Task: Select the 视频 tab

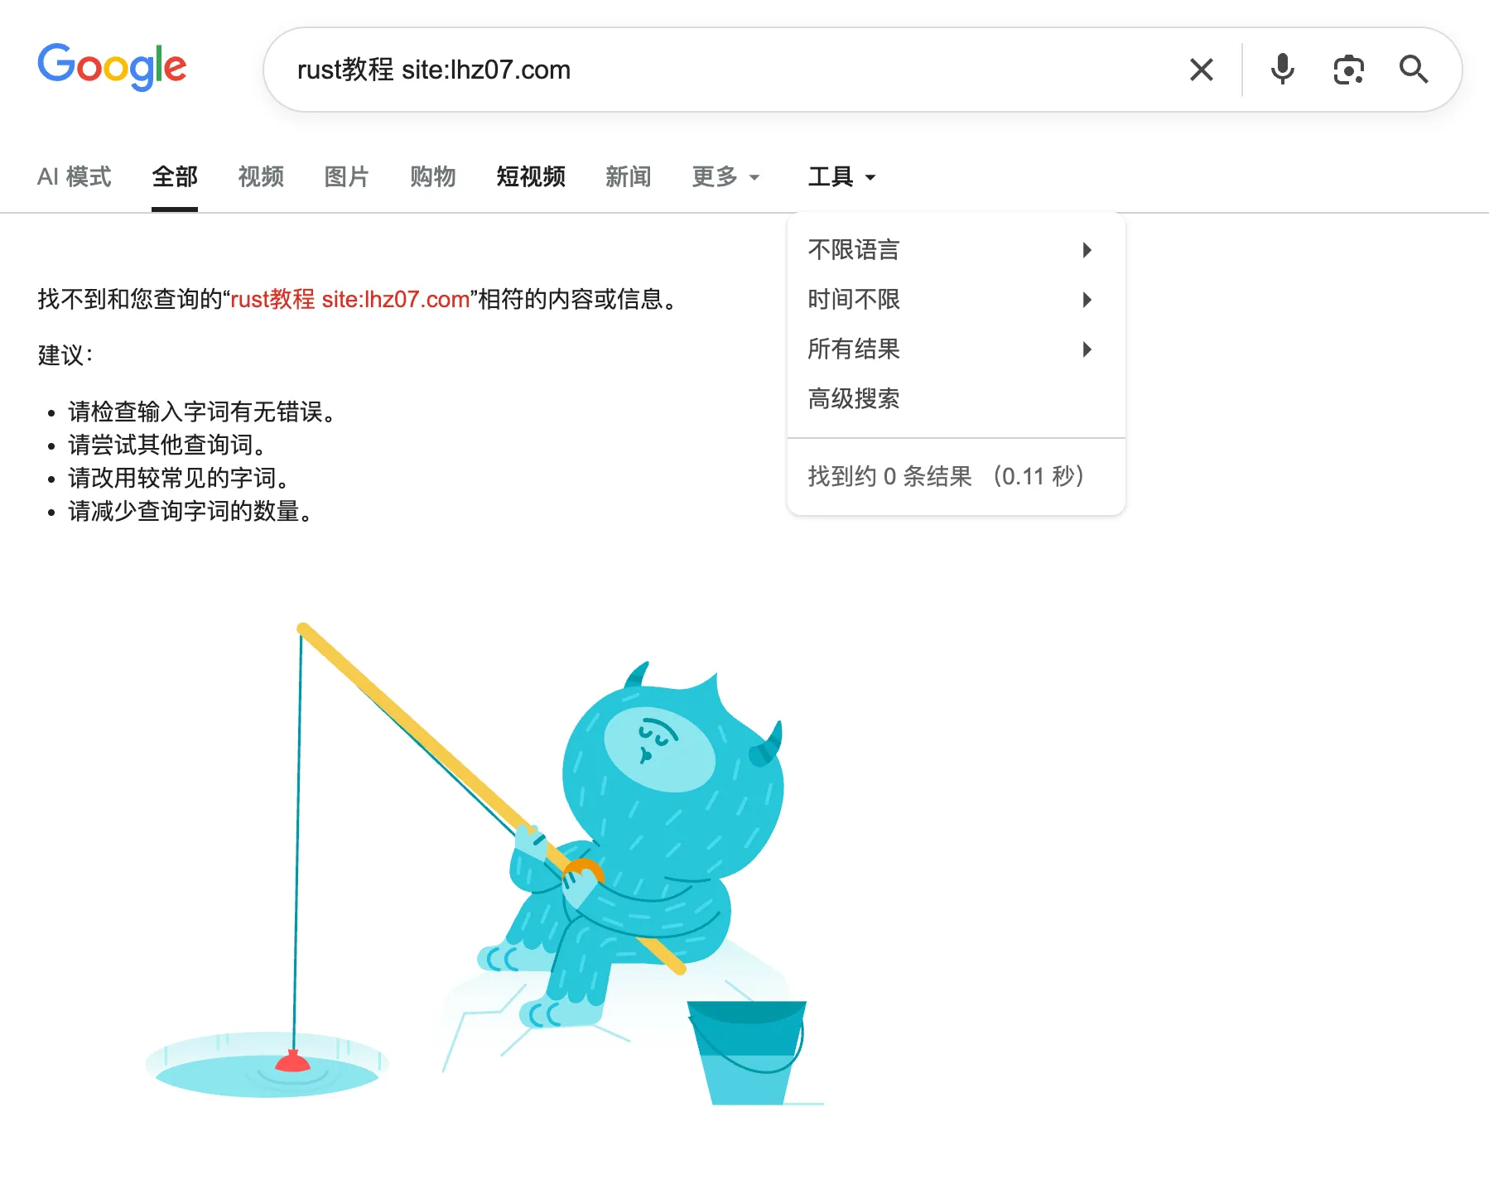Action: tap(261, 176)
